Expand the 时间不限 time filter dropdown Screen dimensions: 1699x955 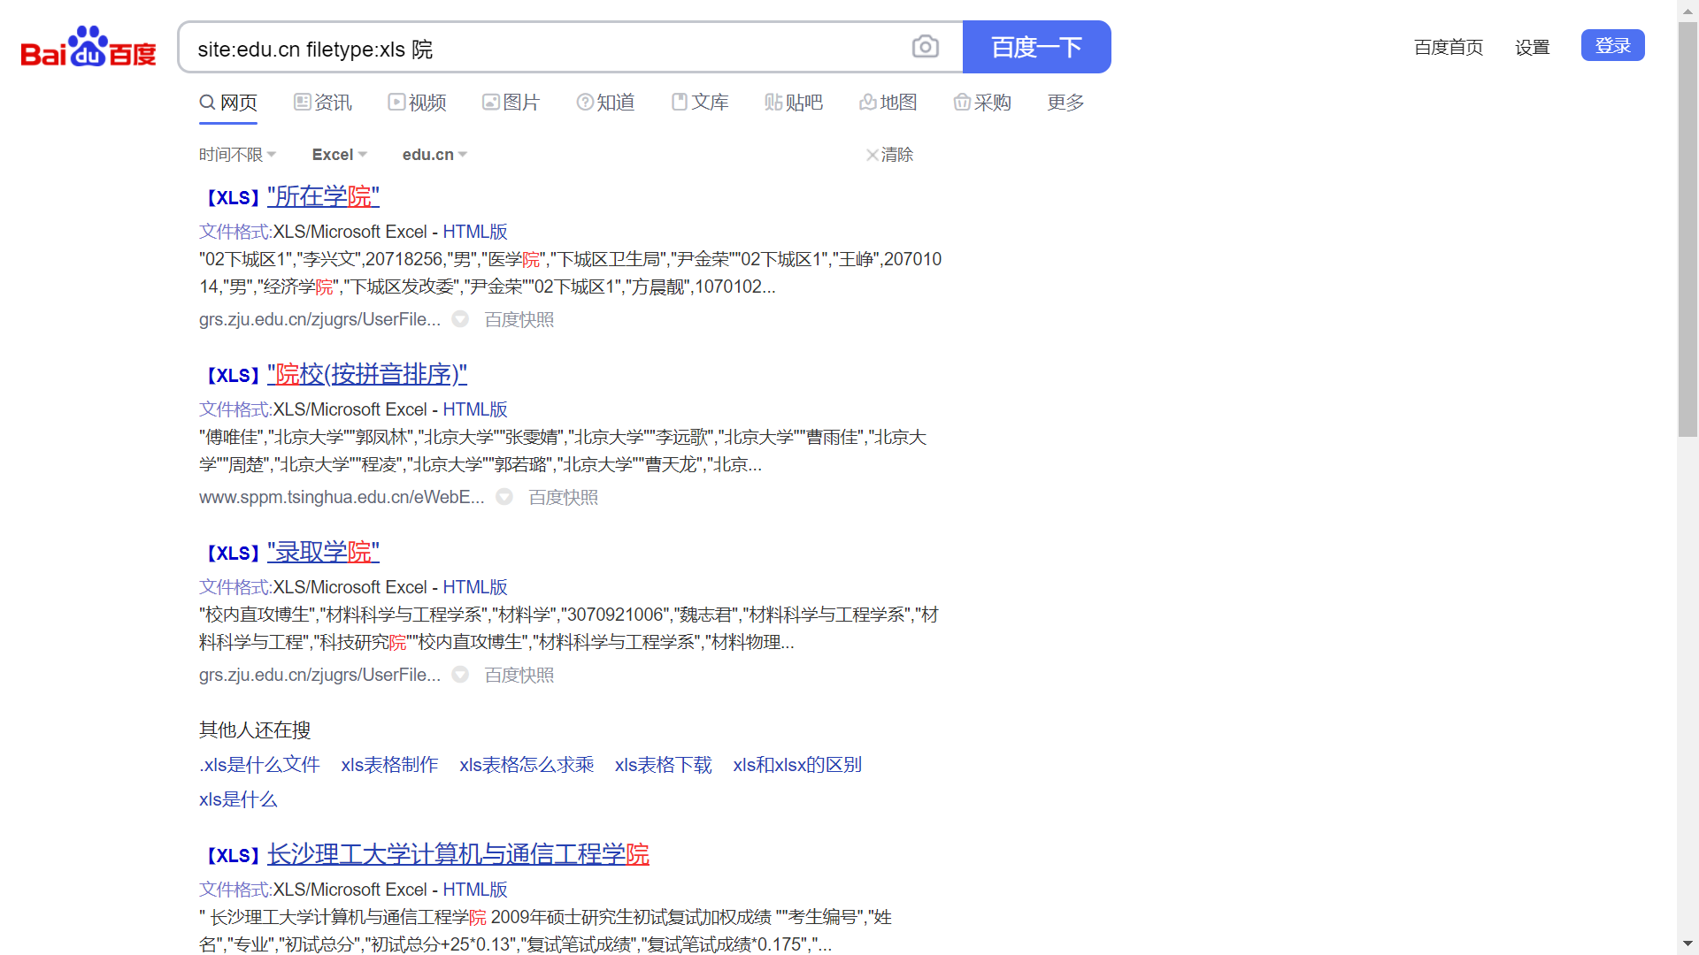(237, 155)
